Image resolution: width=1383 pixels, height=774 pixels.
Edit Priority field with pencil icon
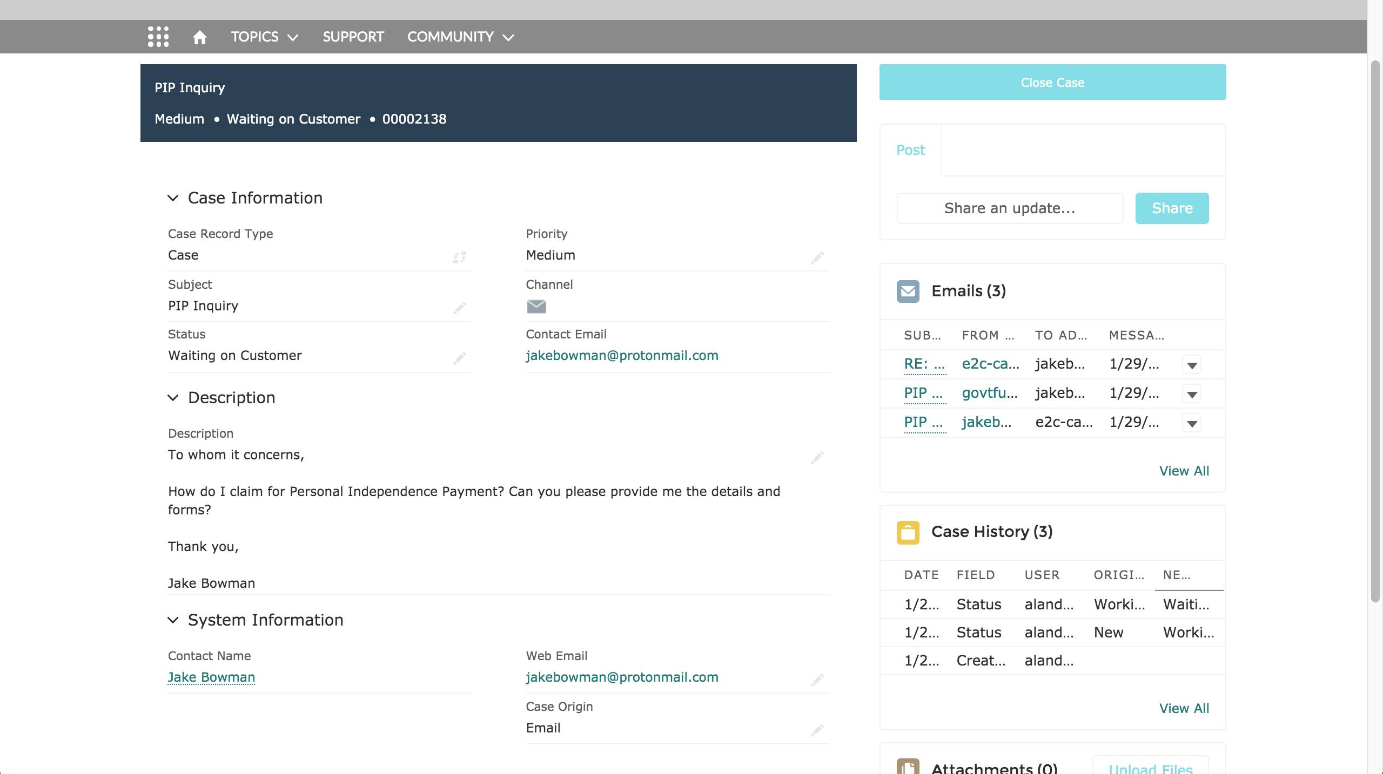817,258
